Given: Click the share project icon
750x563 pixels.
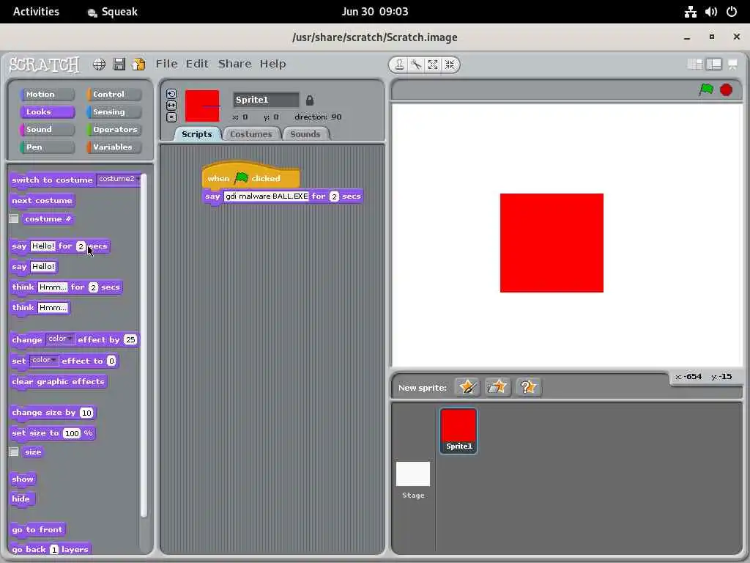Looking at the screenshot, I should click(x=138, y=65).
